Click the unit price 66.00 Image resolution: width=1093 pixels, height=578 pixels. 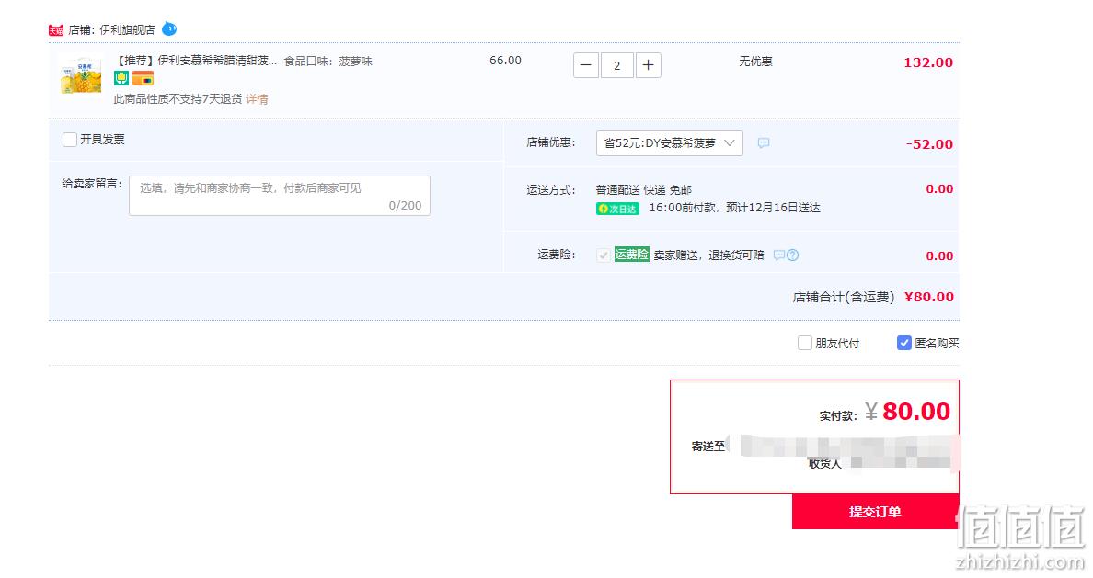click(x=505, y=61)
